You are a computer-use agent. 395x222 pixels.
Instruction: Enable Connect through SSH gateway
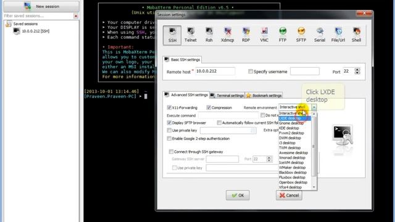[171, 152]
